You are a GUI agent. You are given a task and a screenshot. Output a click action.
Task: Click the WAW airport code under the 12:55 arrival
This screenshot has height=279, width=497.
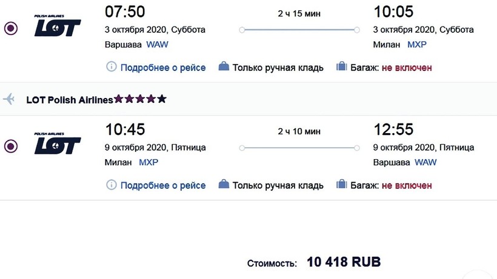pyautogui.click(x=425, y=162)
